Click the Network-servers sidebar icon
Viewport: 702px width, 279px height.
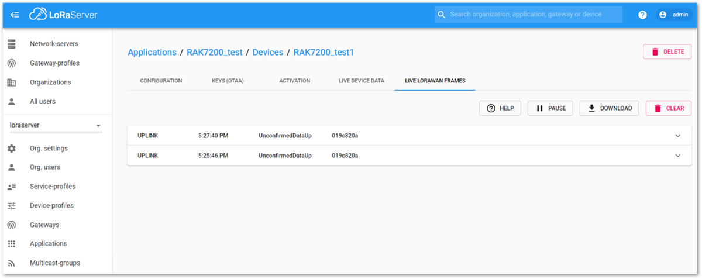pyautogui.click(x=12, y=44)
